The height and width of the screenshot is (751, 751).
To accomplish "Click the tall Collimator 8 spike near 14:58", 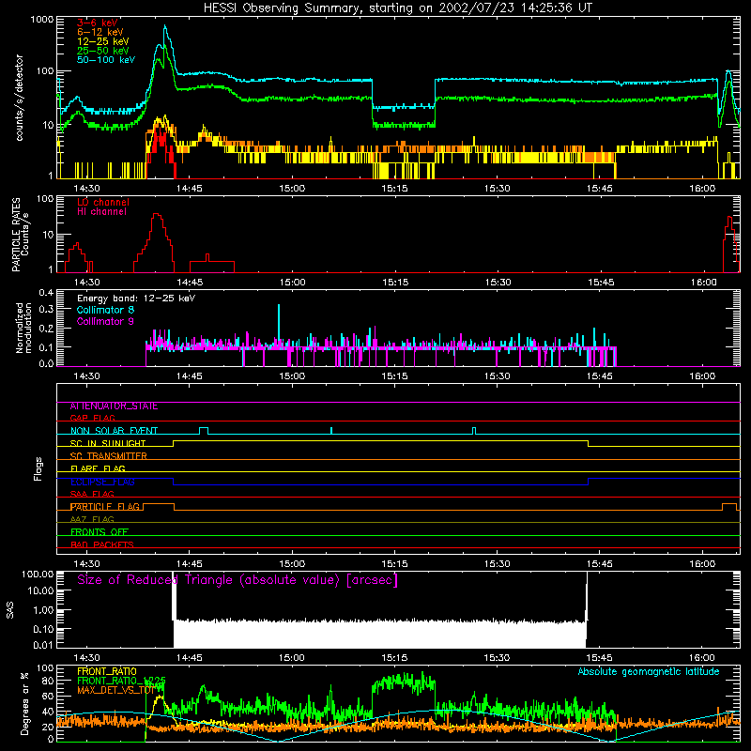I will point(279,326).
